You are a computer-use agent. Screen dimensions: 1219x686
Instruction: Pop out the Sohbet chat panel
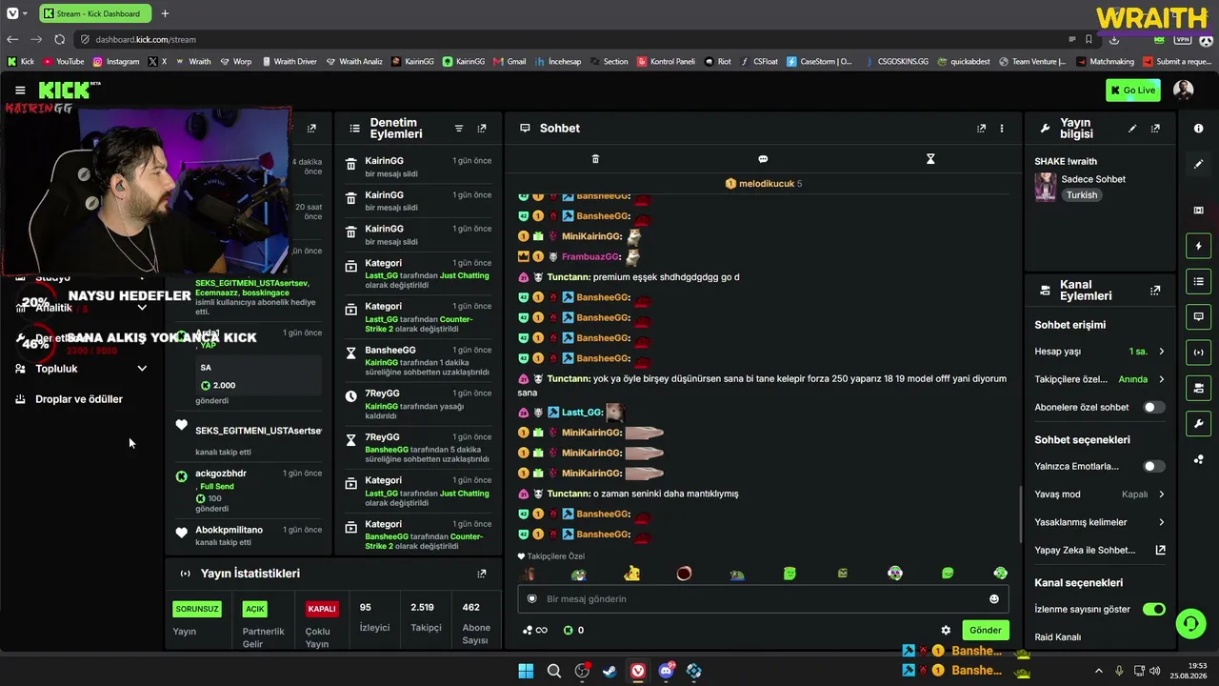click(x=981, y=128)
